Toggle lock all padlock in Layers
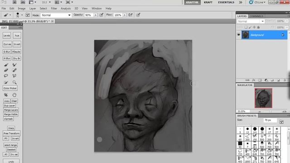Image resolution: width=290 pixels, height=163 pixels. pyautogui.click(x=258, y=27)
